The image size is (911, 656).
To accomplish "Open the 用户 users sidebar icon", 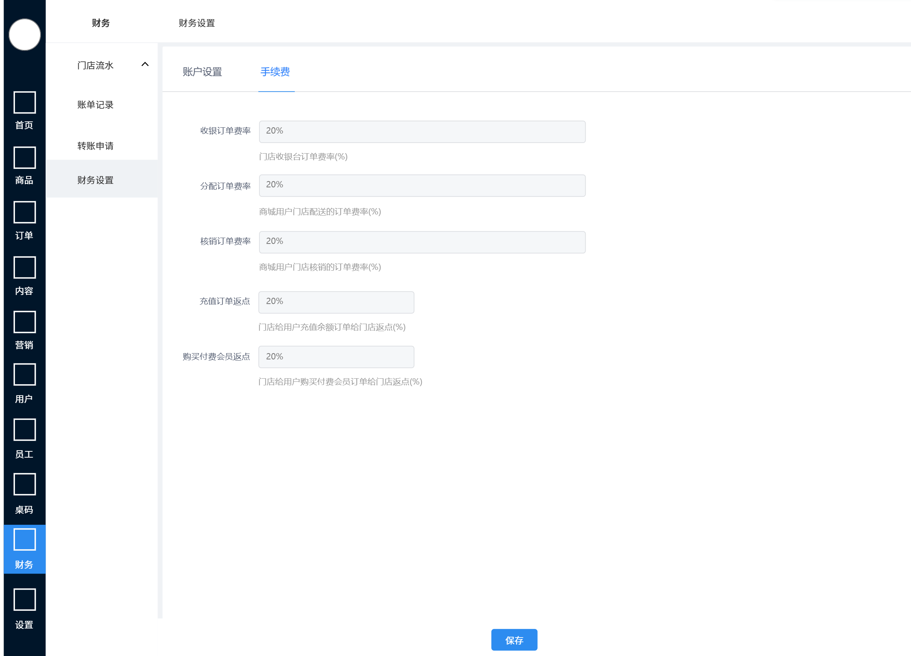I will pyautogui.click(x=24, y=375).
